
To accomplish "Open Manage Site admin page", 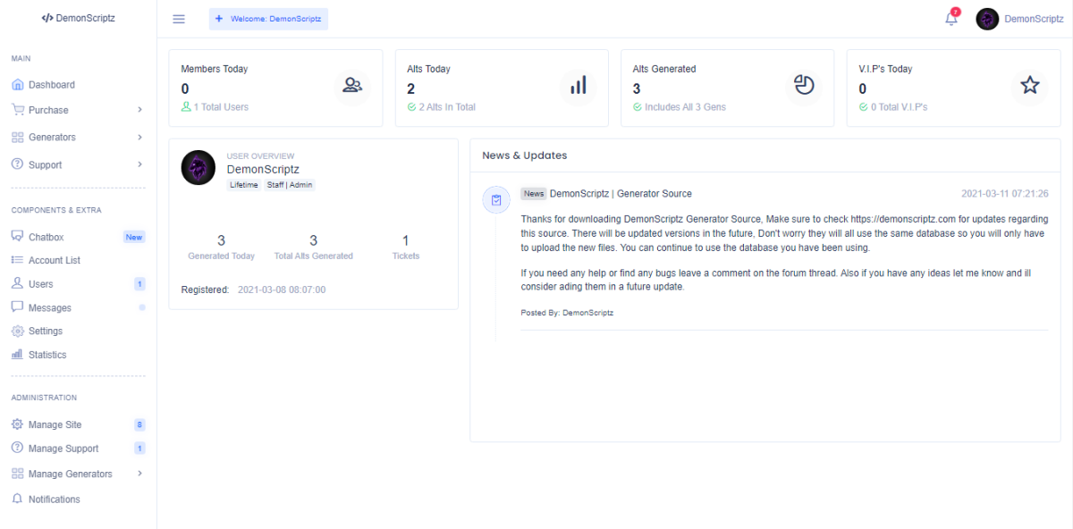I will [x=55, y=424].
